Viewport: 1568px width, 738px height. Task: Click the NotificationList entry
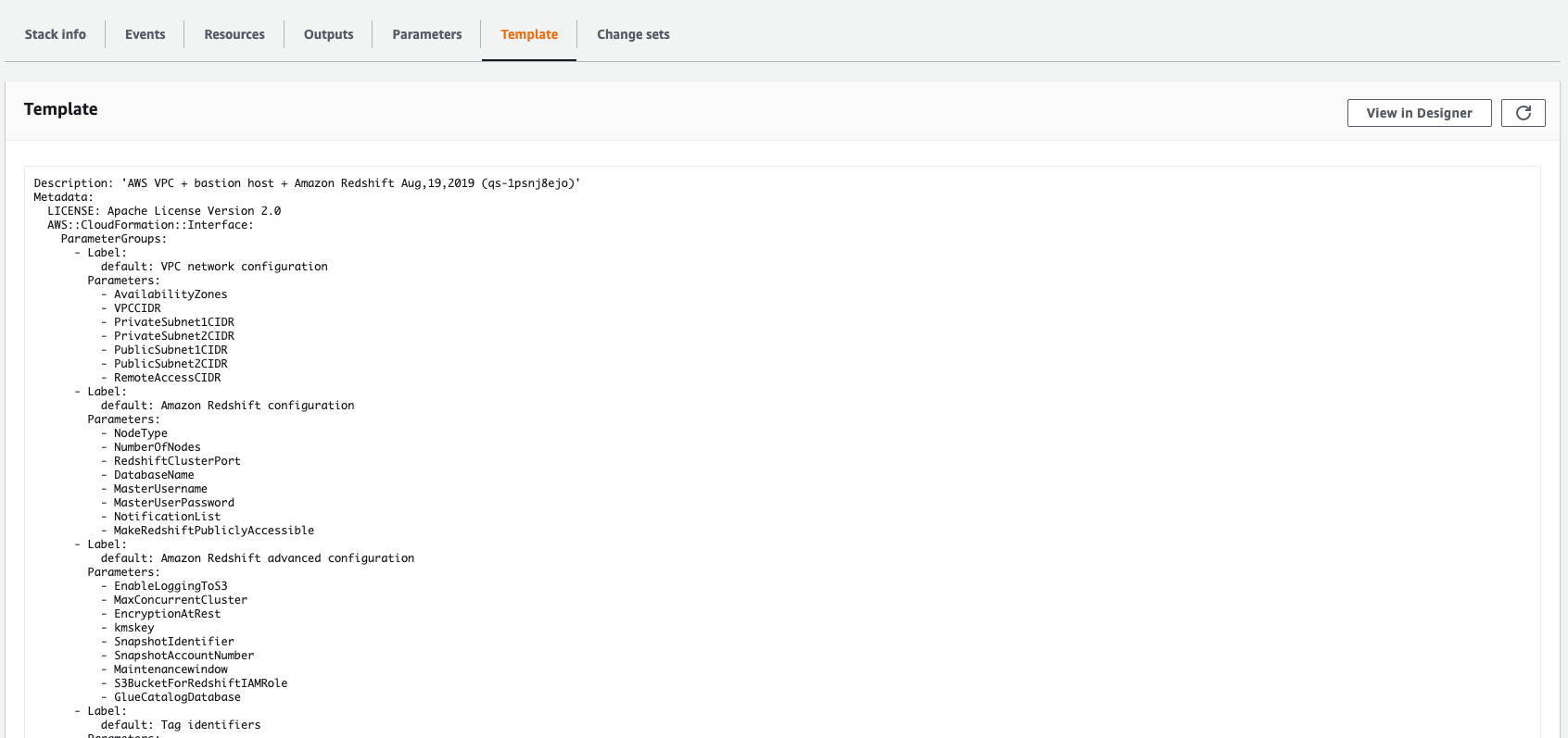click(168, 517)
